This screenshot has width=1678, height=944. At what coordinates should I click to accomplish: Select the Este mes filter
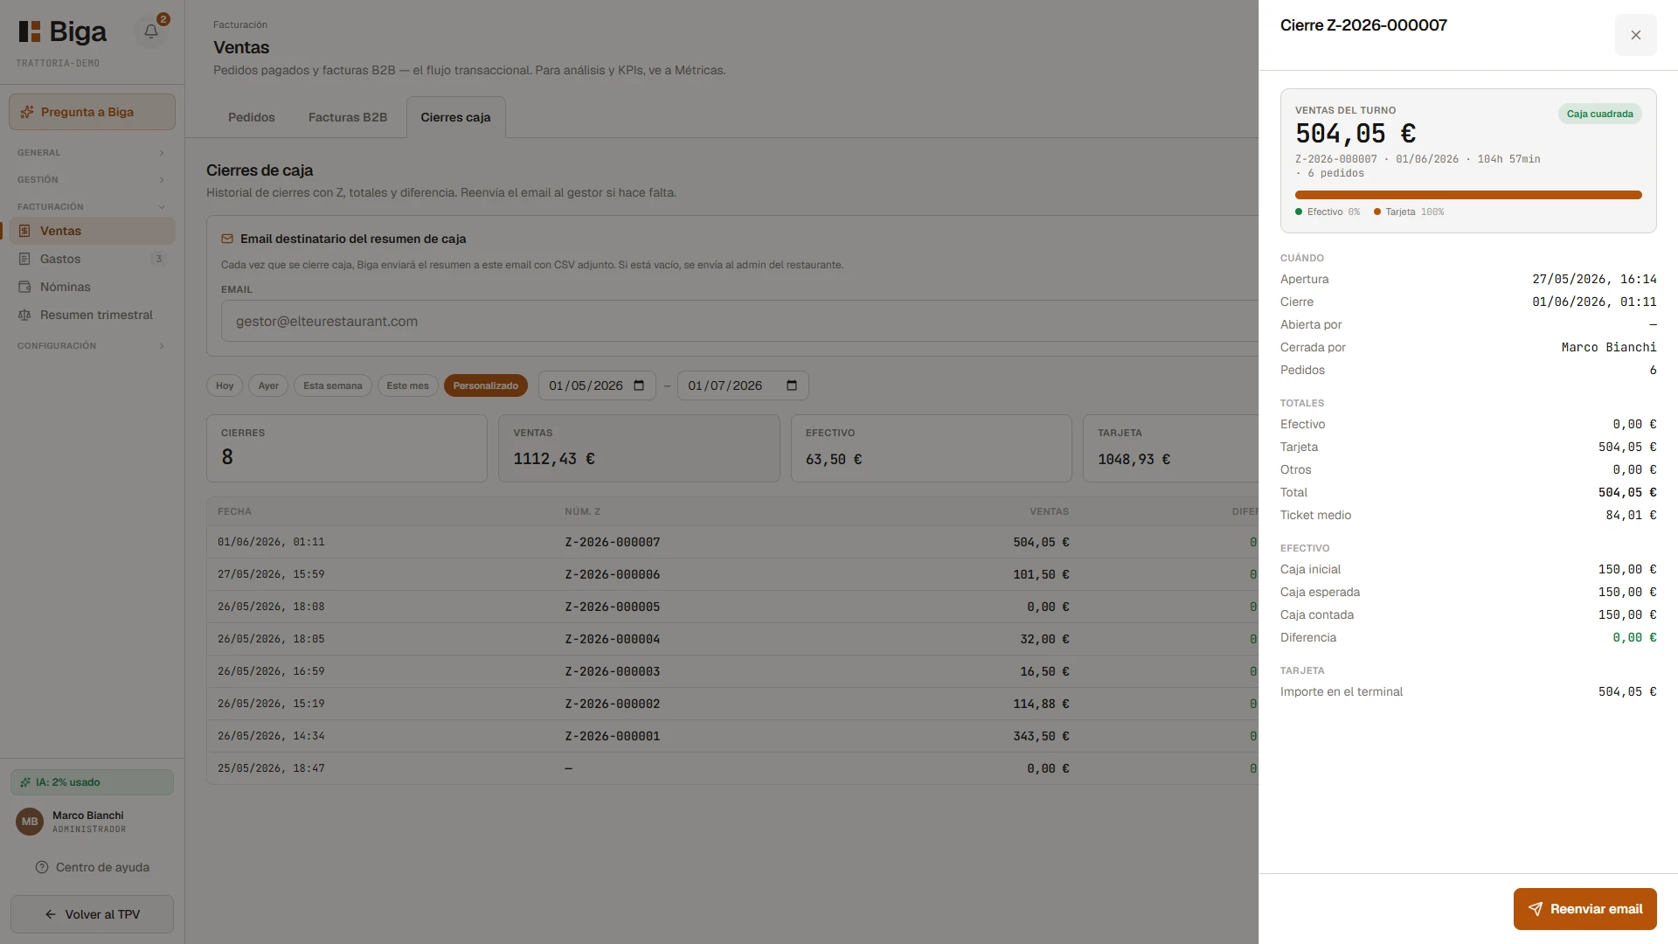click(407, 385)
